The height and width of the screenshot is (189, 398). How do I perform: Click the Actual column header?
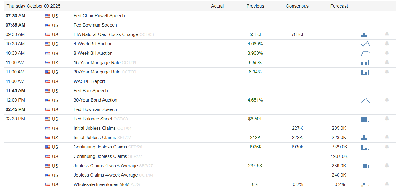pos(217,6)
